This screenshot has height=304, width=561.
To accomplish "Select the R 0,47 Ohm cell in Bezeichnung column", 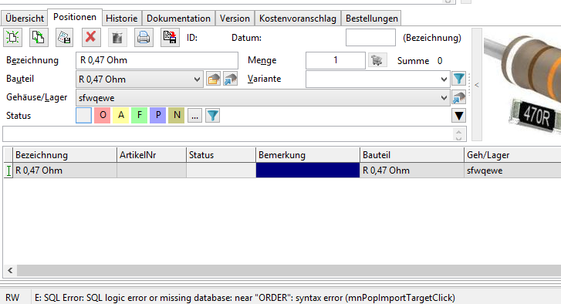I will tap(65, 171).
